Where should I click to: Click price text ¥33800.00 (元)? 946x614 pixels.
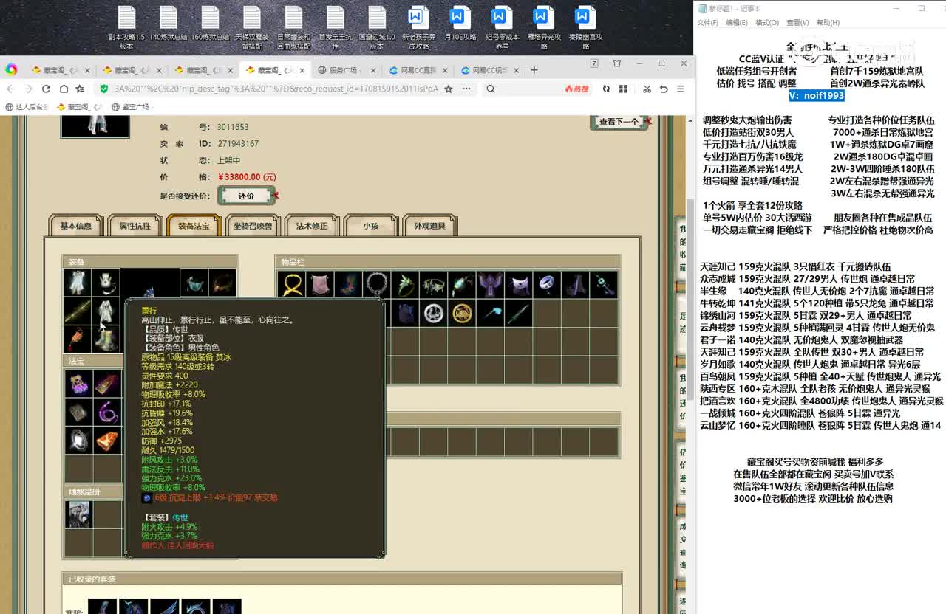tap(247, 177)
